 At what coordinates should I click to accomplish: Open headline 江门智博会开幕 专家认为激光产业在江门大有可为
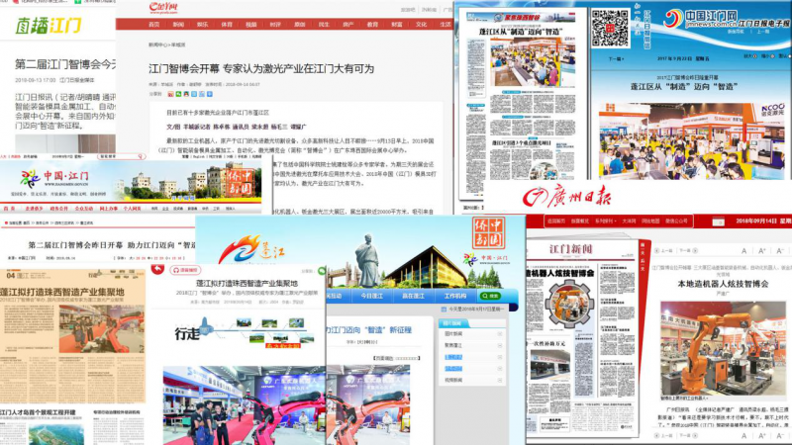[x=269, y=69]
